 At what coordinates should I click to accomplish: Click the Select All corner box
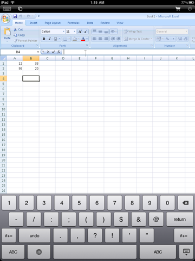point(3,58)
